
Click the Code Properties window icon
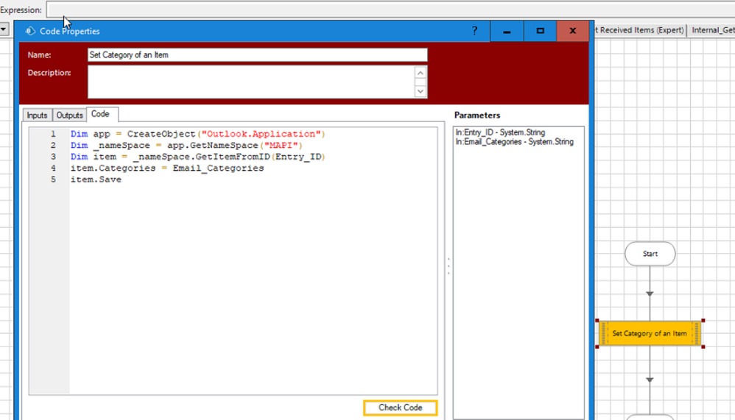pyautogui.click(x=30, y=31)
